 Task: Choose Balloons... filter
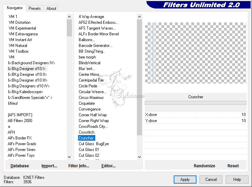pyautogui.click(x=87, y=40)
